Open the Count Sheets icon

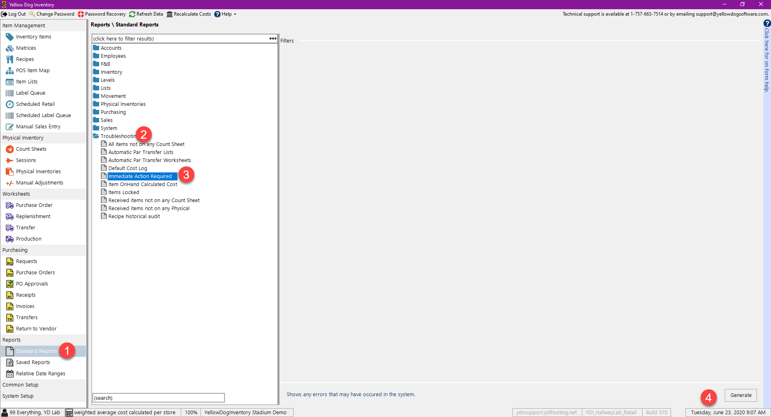pyautogui.click(x=10, y=149)
